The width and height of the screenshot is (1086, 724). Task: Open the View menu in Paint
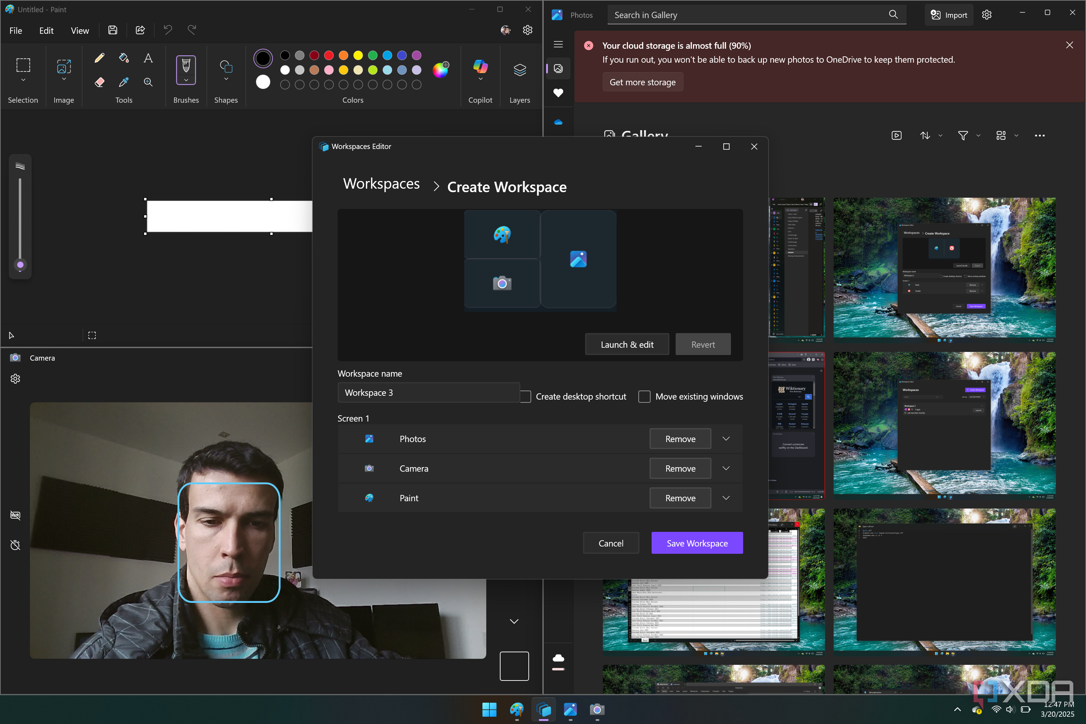(x=80, y=31)
